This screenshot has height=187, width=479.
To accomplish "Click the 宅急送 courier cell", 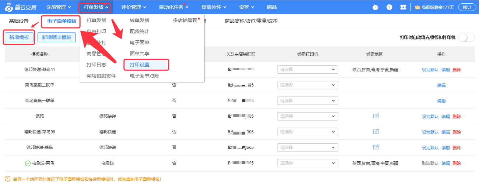I will click(x=108, y=163).
